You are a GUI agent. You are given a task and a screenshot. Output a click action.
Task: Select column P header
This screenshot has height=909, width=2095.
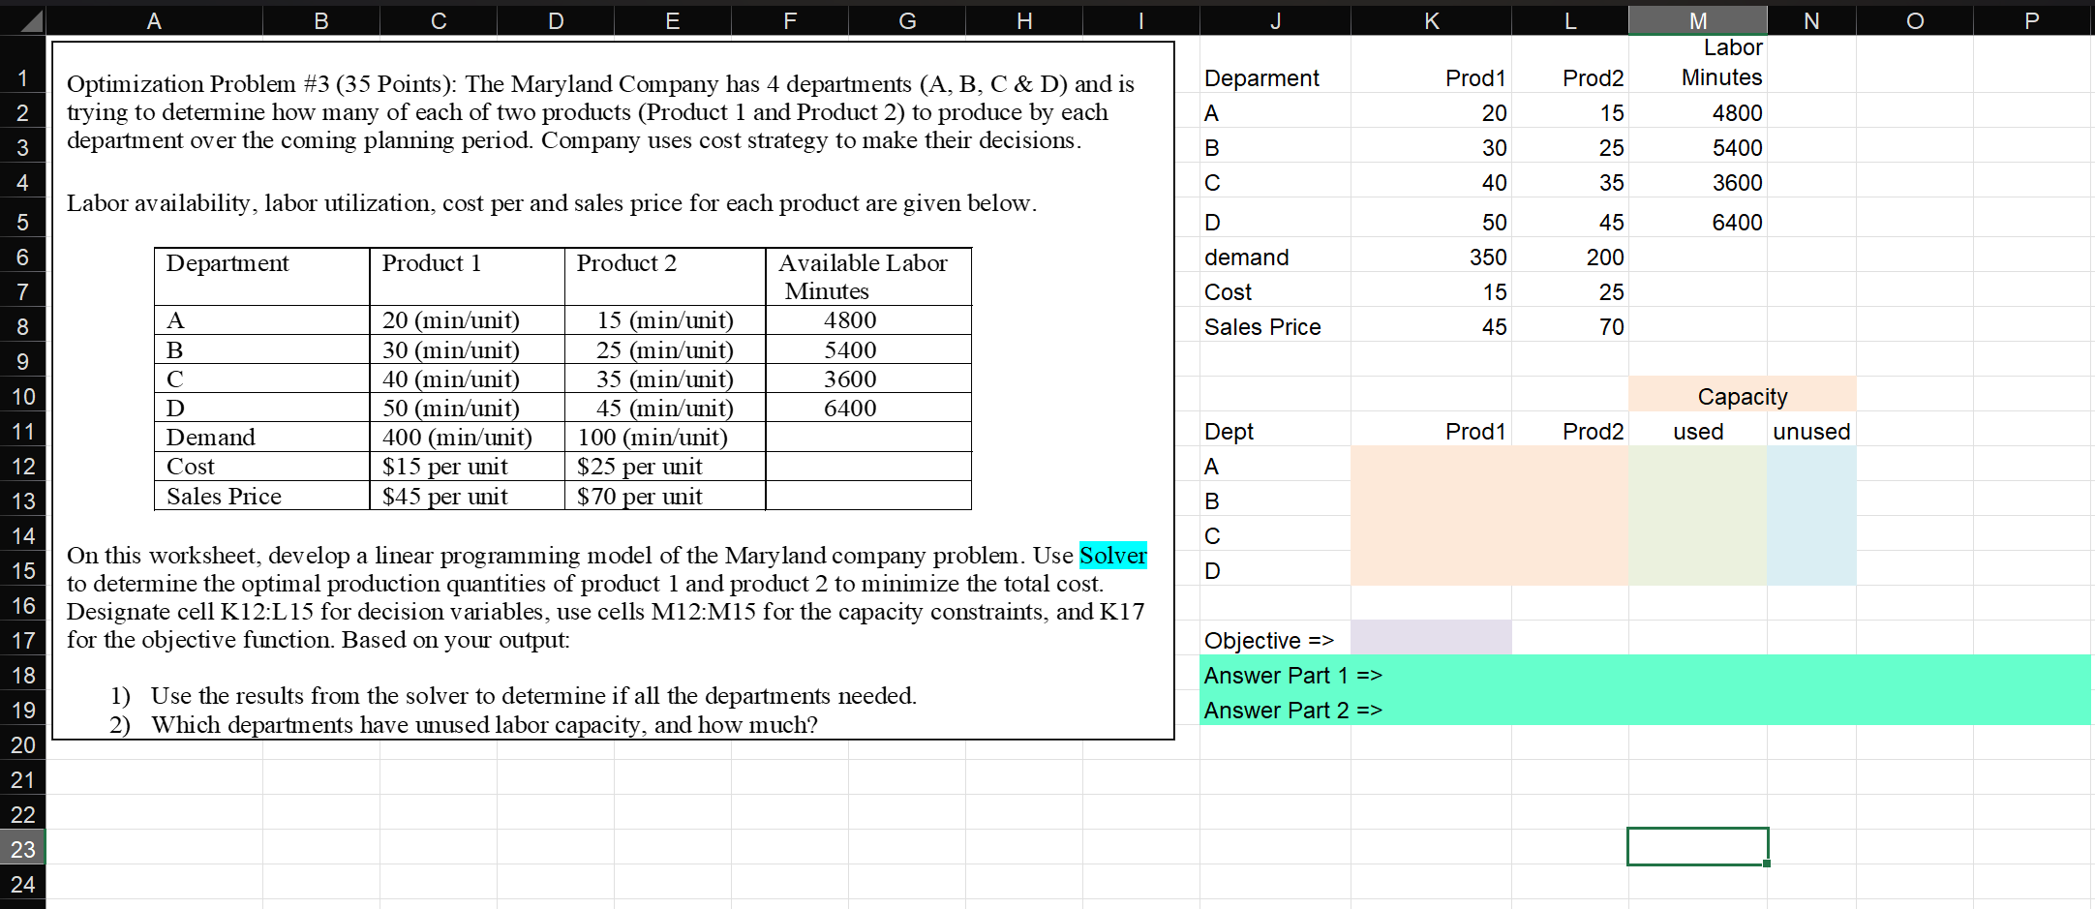2030,19
